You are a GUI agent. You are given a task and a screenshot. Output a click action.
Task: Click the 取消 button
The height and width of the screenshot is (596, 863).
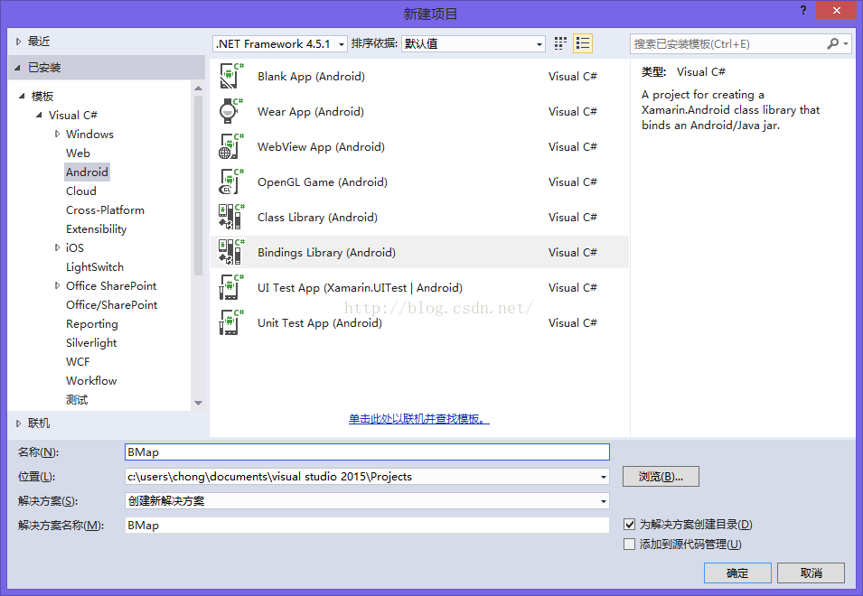811,573
